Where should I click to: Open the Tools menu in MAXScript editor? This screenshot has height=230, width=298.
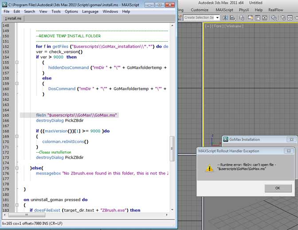tap(56, 12)
